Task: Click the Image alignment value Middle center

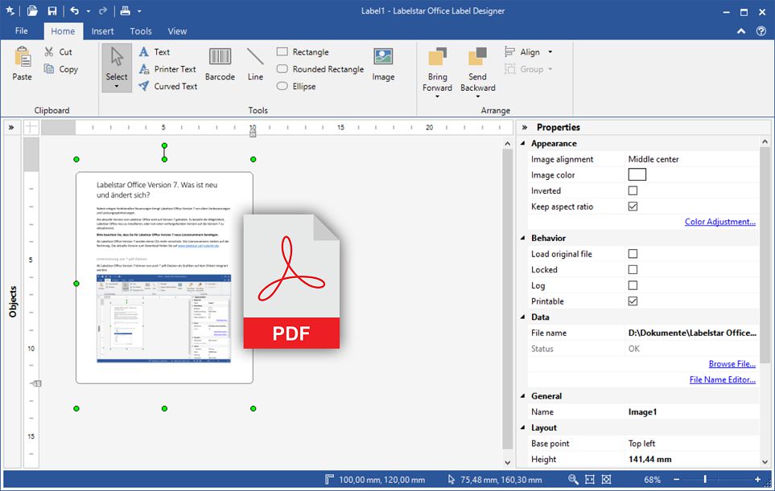Action: (x=653, y=159)
